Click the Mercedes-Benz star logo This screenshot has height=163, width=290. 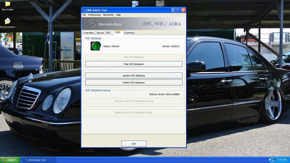tap(92, 24)
